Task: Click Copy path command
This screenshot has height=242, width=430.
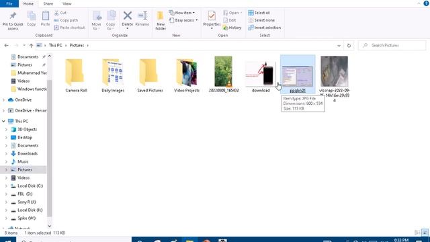Action: click(66, 20)
